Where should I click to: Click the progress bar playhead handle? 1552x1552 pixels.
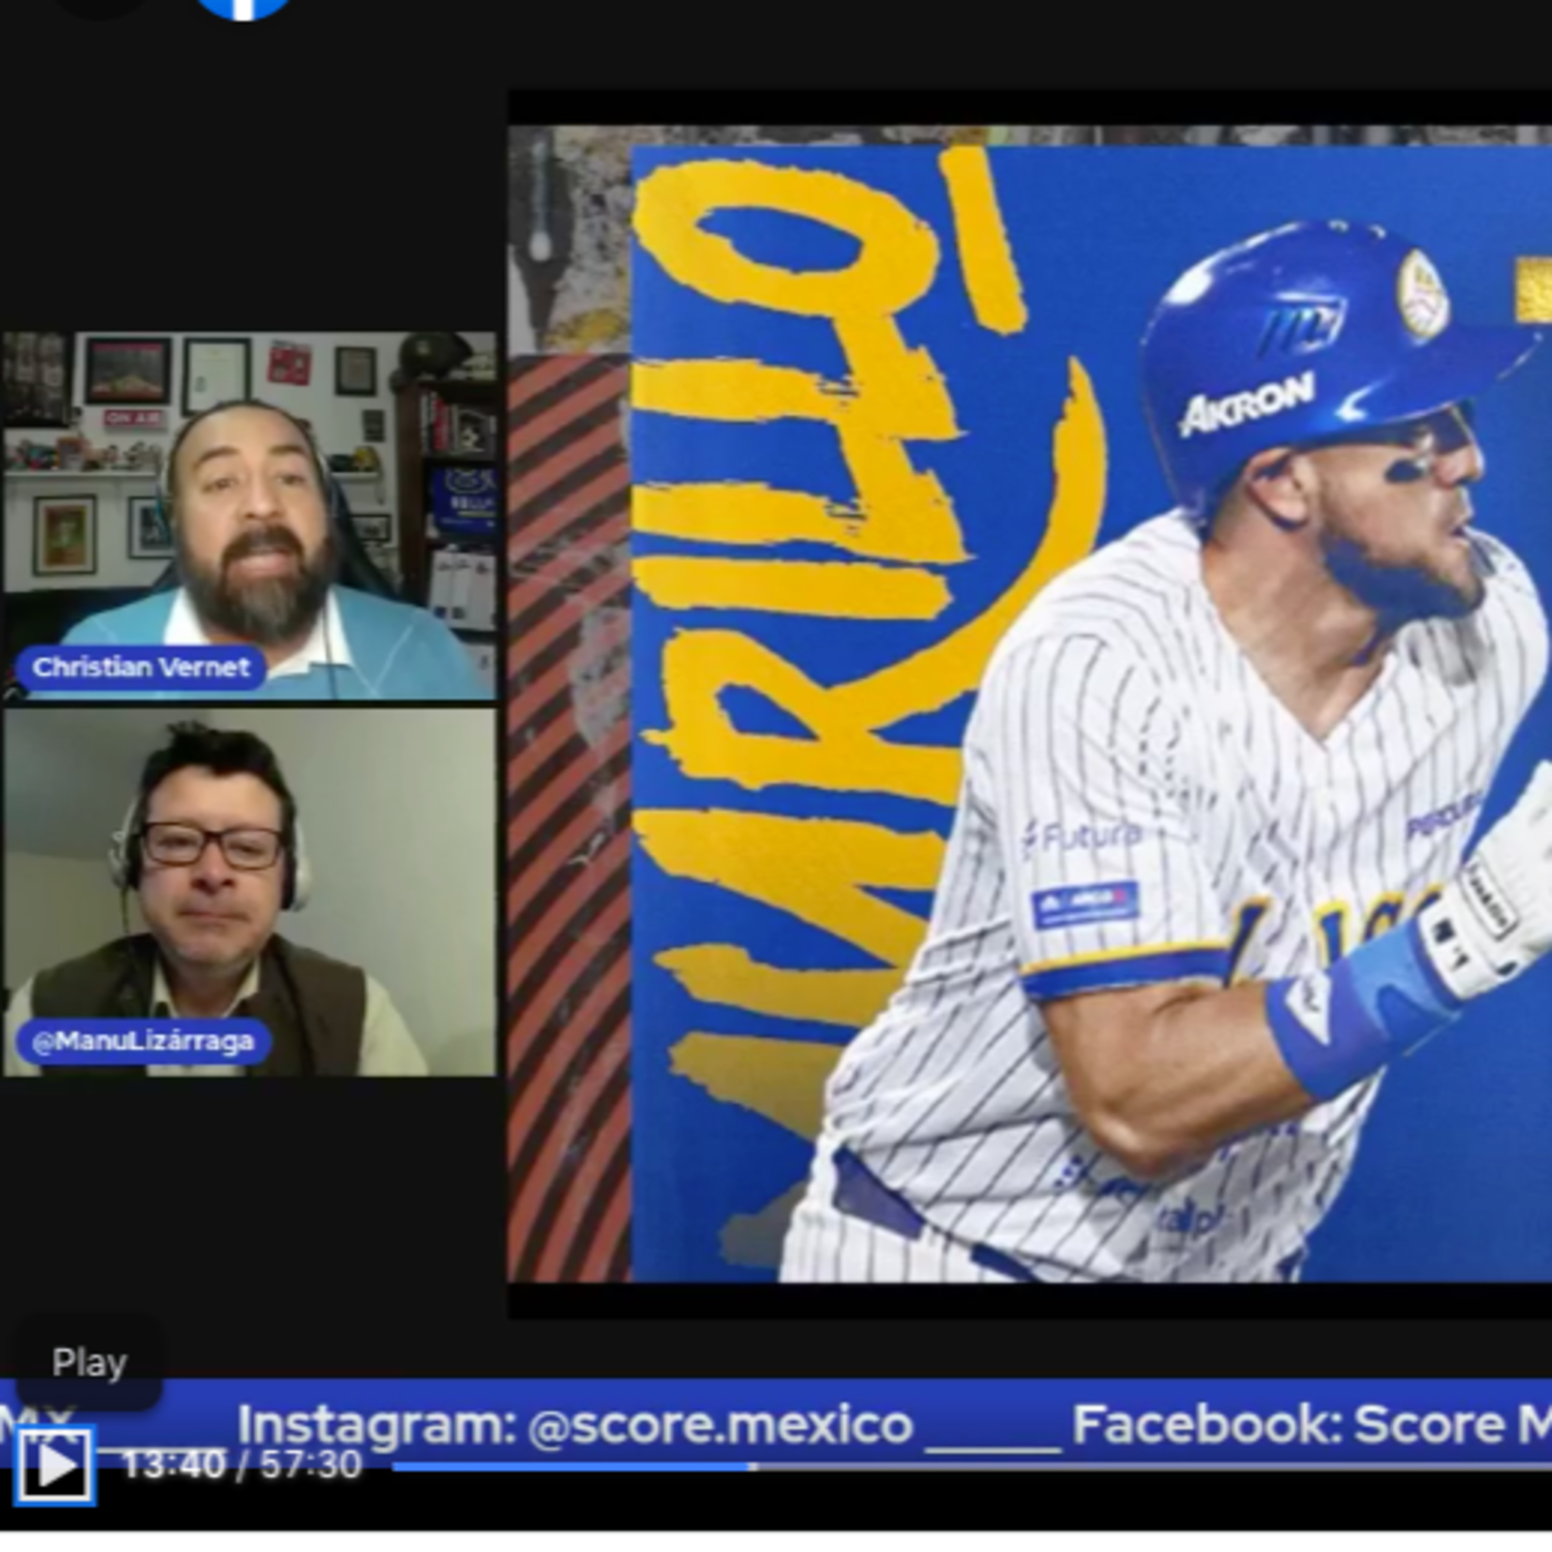click(x=753, y=1467)
